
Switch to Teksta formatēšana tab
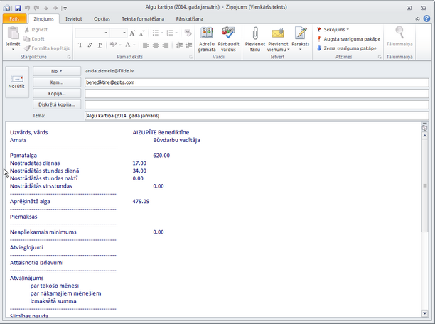pyautogui.click(x=143, y=19)
